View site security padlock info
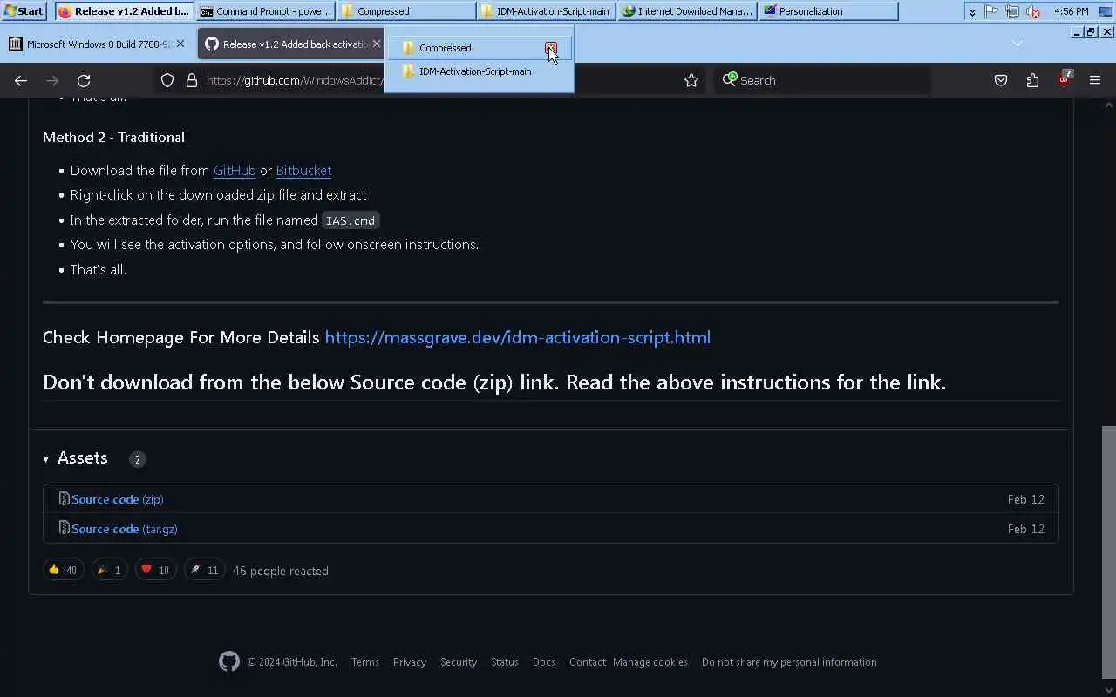Viewport: 1116px width, 697px height. click(192, 80)
